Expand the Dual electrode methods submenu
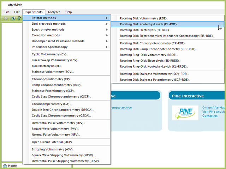 coord(67,24)
